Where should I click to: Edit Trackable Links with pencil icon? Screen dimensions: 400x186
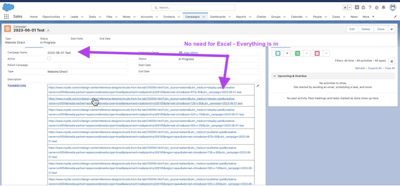click(x=258, y=86)
